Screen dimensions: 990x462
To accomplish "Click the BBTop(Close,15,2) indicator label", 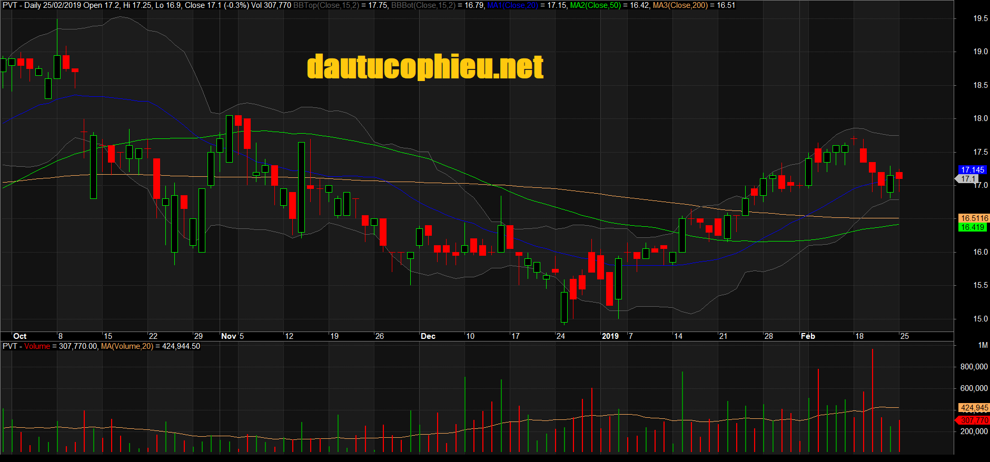I will (x=326, y=5).
